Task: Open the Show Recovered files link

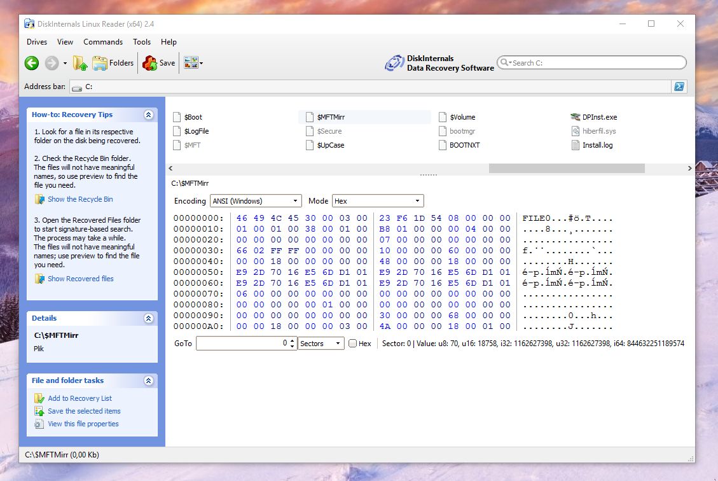Action: tap(81, 279)
